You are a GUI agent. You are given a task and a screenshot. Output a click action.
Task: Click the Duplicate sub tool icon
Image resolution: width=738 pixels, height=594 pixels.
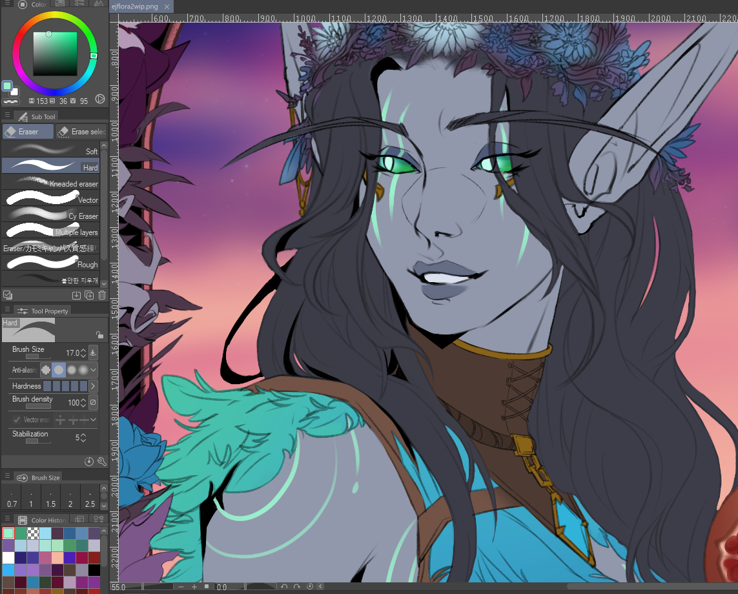pos(89,296)
